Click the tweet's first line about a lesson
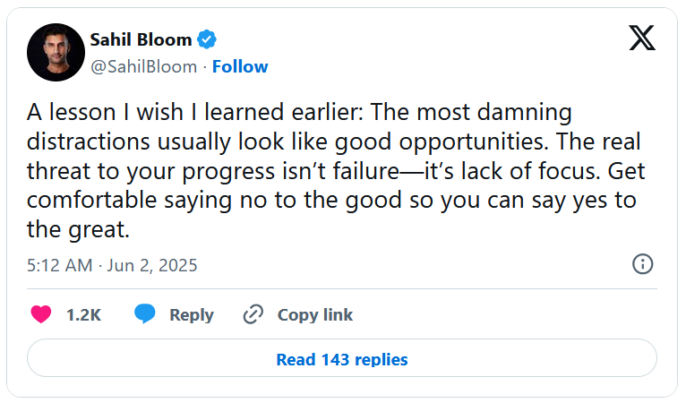686x403 pixels. [x=299, y=112]
